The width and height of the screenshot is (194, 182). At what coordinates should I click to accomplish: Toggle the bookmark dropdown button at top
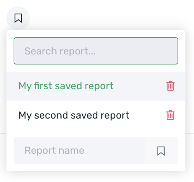18,18
